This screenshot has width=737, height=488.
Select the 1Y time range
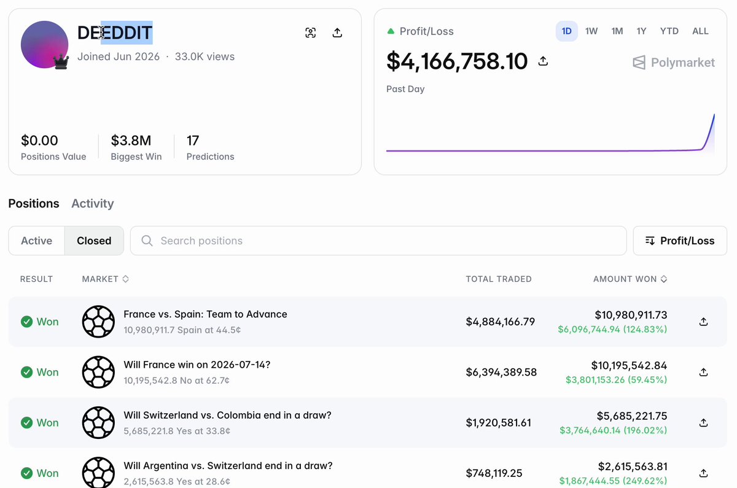coord(641,31)
